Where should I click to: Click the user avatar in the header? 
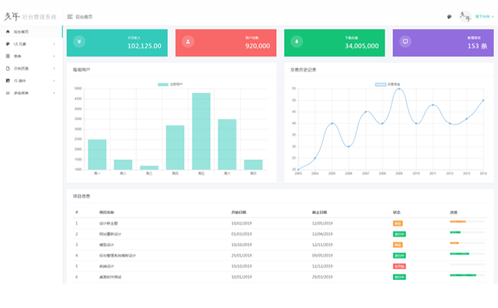tap(465, 16)
